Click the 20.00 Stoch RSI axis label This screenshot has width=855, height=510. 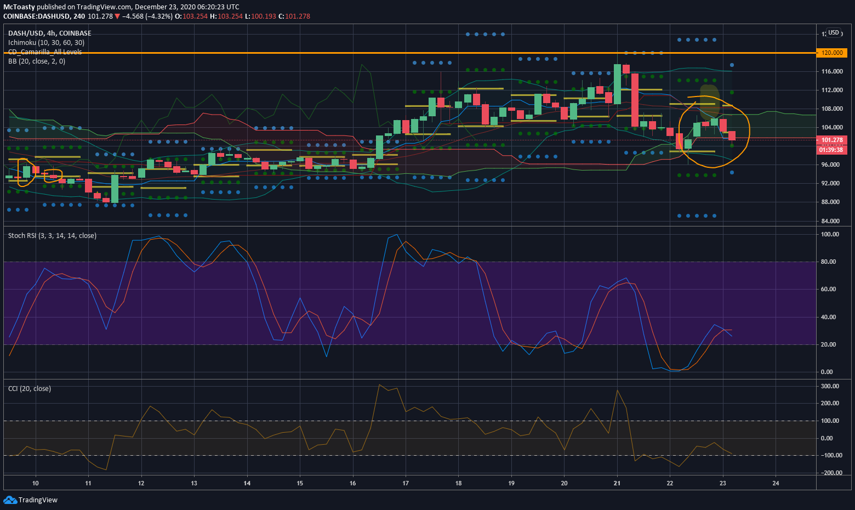(x=829, y=344)
